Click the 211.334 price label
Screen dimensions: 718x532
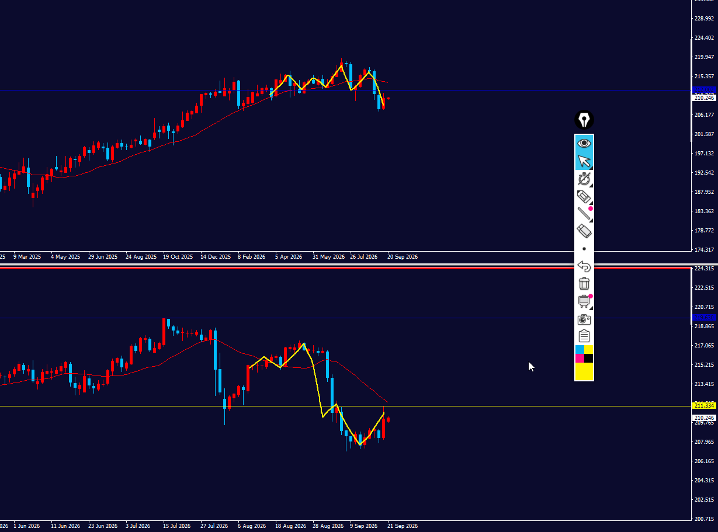pos(704,405)
